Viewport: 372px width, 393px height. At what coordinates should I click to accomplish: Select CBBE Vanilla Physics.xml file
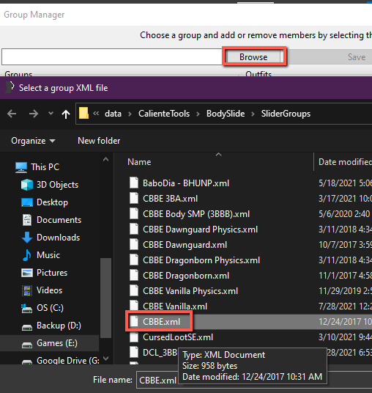[x=190, y=291]
